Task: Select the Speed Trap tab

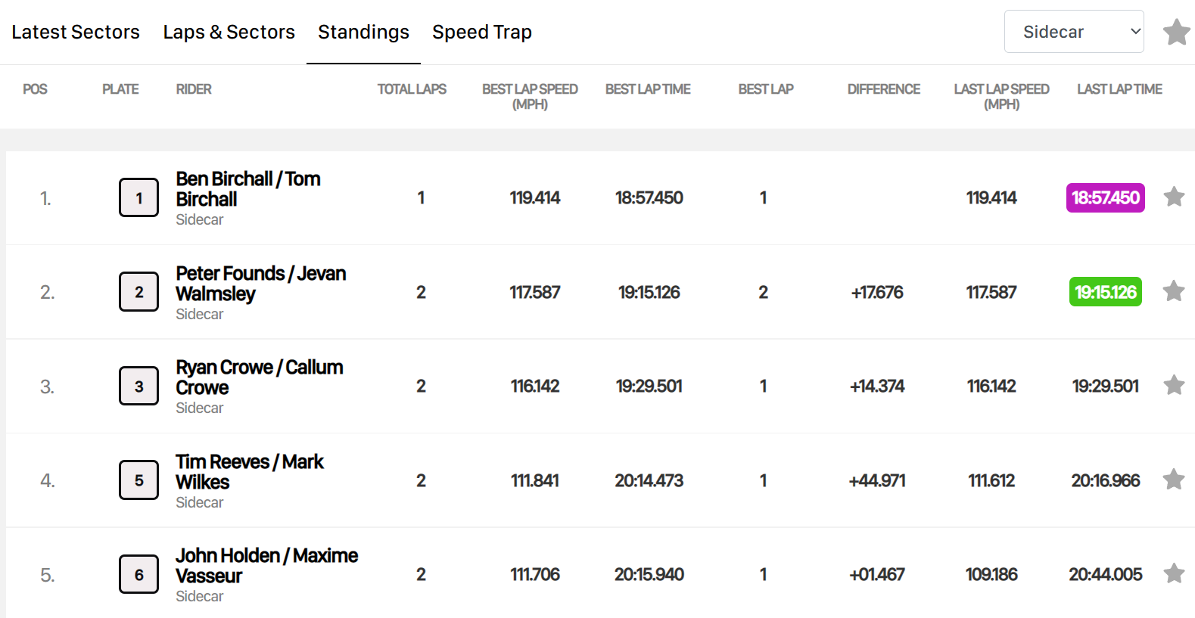Action: coord(482,32)
